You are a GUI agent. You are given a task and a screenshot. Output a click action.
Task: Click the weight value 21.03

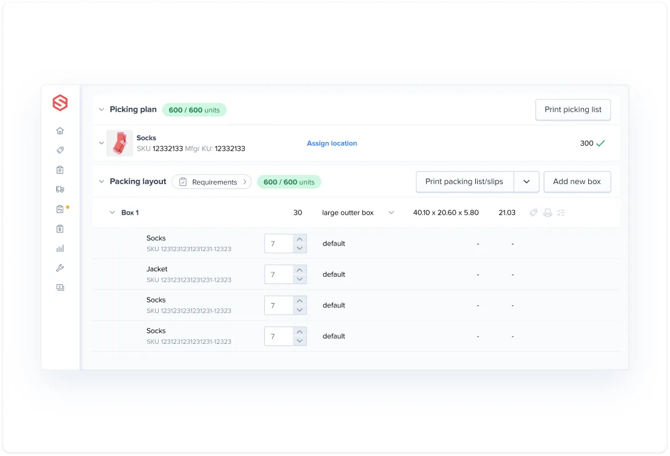pyautogui.click(x=507, y=213)
